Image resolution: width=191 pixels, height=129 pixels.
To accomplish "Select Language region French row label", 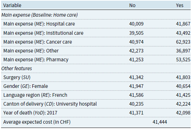I will point(35,95).
